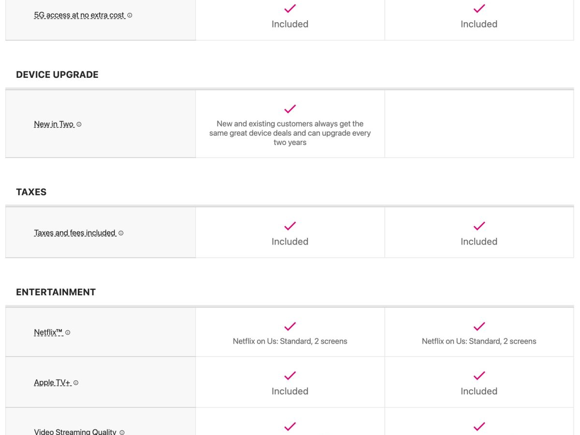580x435 pixels.
Task: Click Apple TV+ checkmark in first plan column
Action: pos(290,376)
